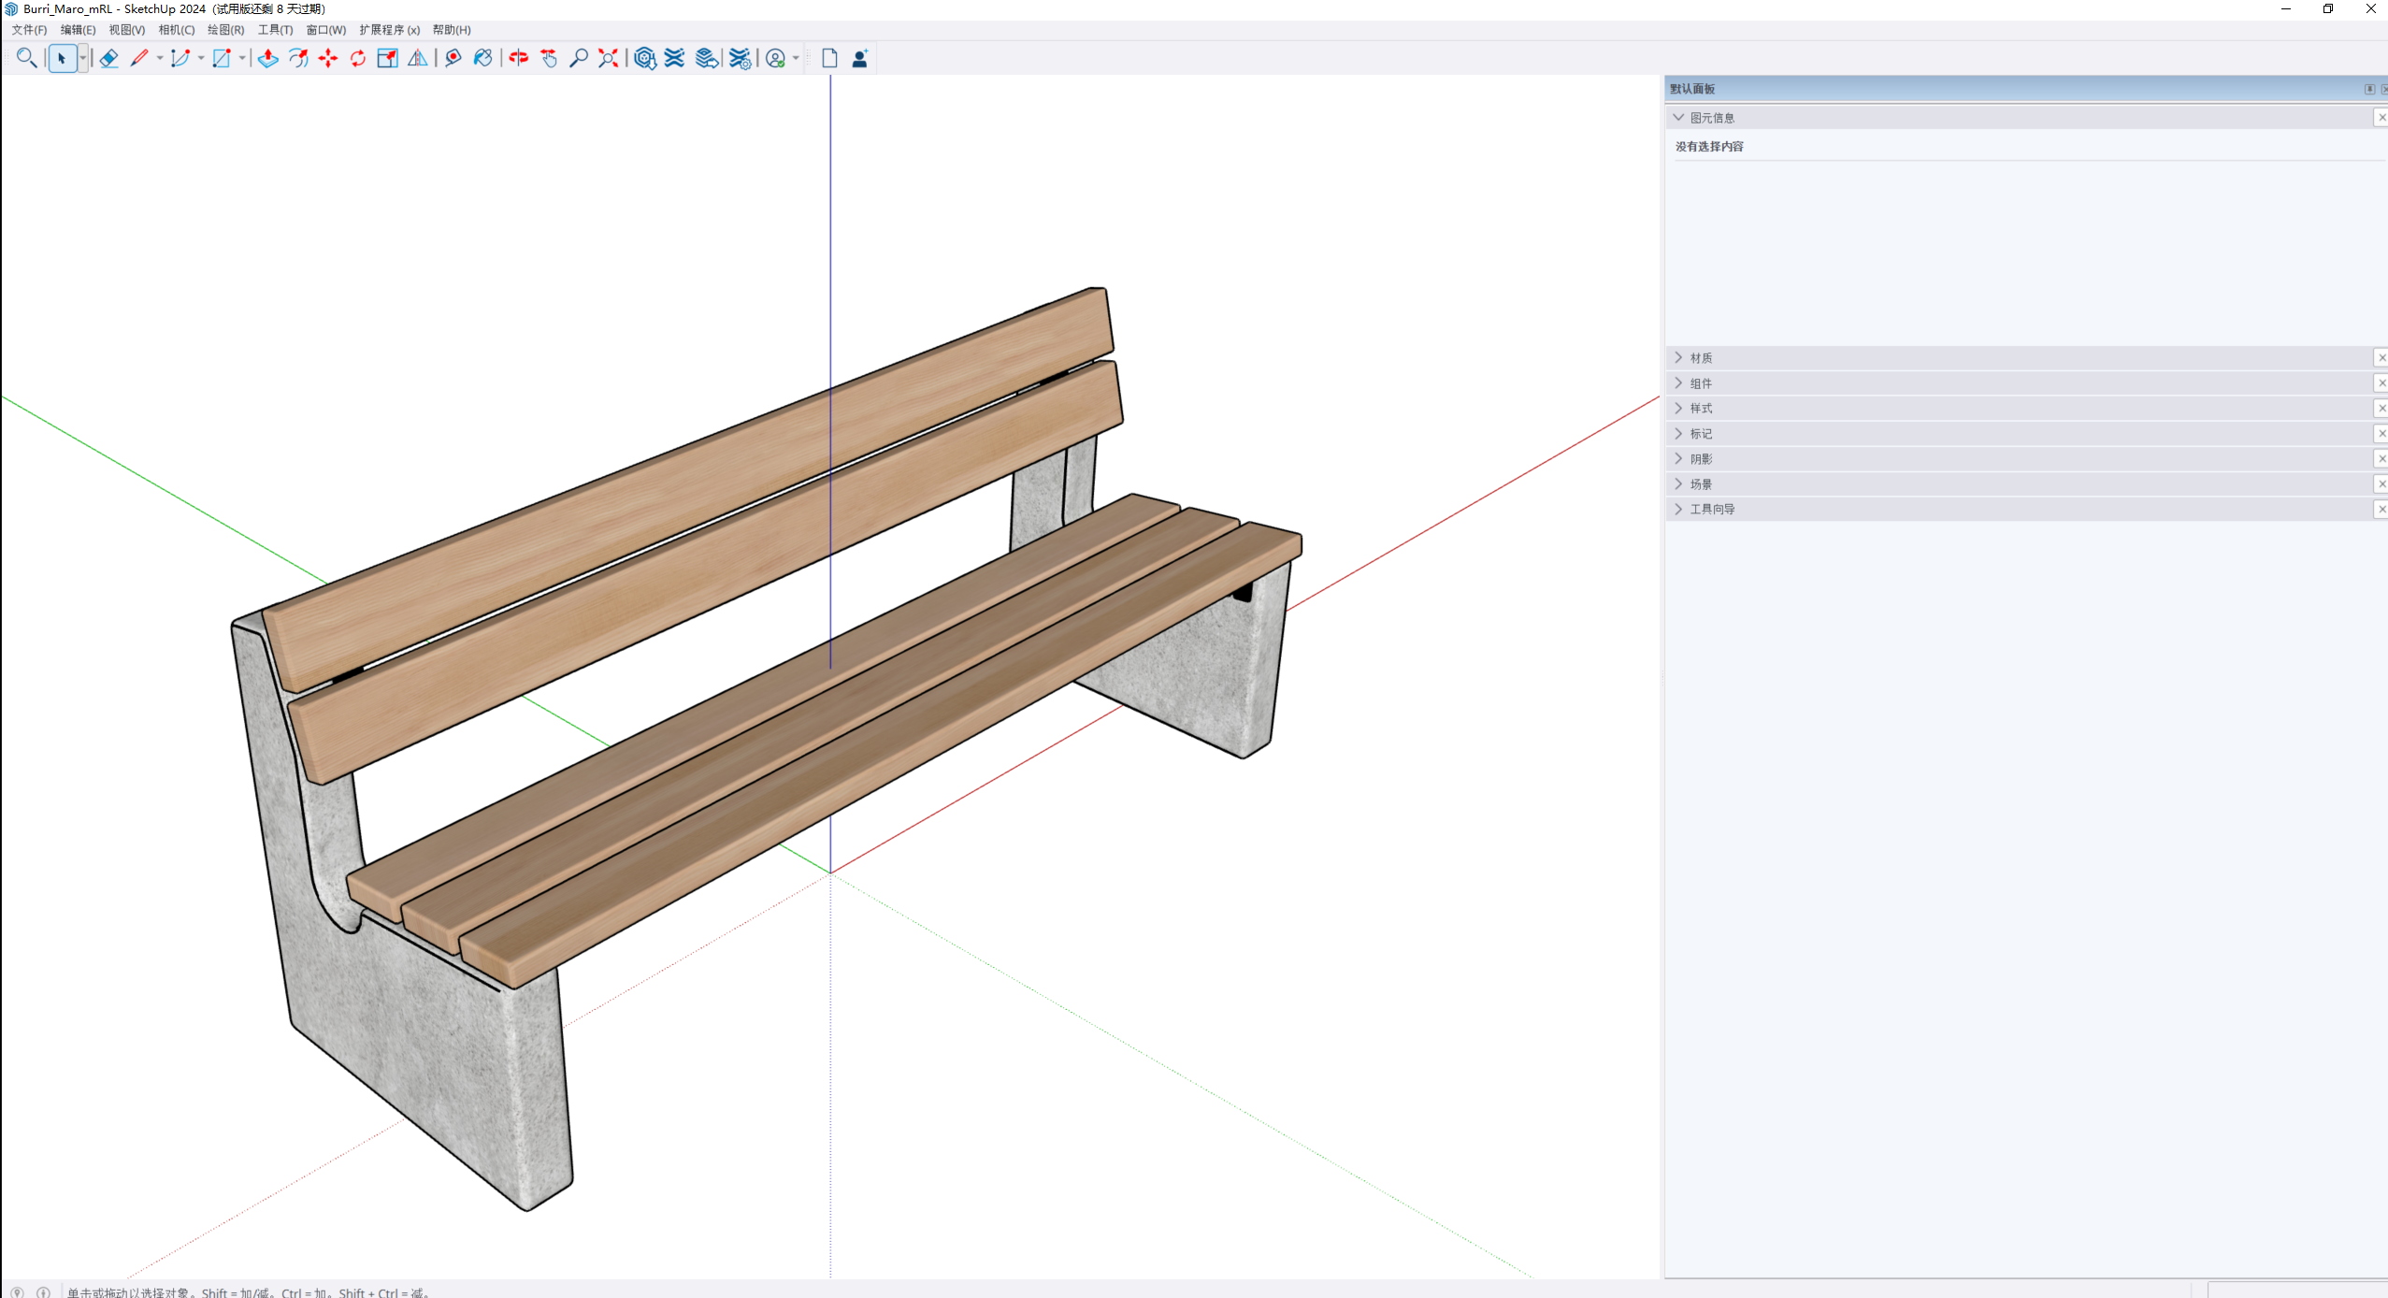Viewport: 2388px width, 1298px height.
Task: Select the Tape Measure tool
Action: (x=453, y=58)
